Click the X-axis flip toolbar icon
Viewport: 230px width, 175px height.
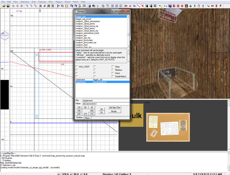coord(13,6)
